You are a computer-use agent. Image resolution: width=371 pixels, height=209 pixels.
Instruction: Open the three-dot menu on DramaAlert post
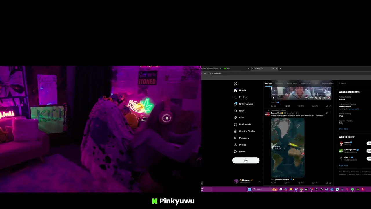(x=330, y=113)
